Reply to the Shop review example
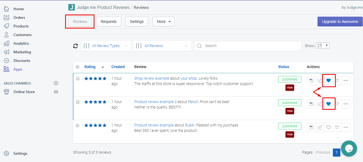This screenshot has width=363, height=162. (x=311, y=80)
